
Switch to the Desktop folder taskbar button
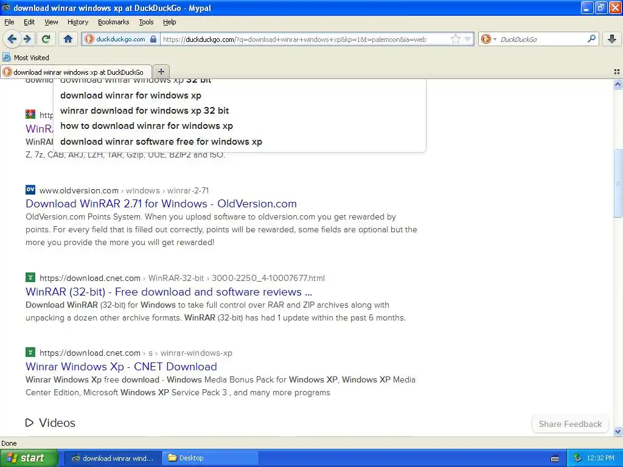point(211,458)
